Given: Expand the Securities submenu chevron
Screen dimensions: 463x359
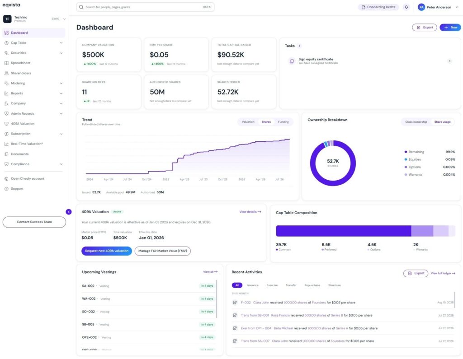Looking at the screenshot, I should [61, 53].
